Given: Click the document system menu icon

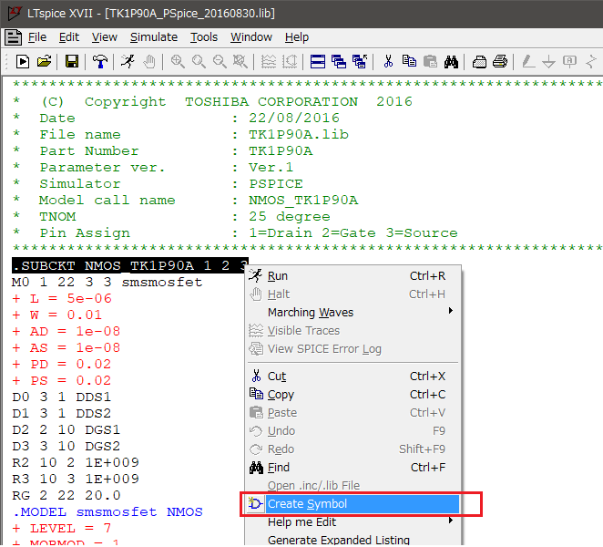Looking at the screenshot, I should tap(14, 37).
